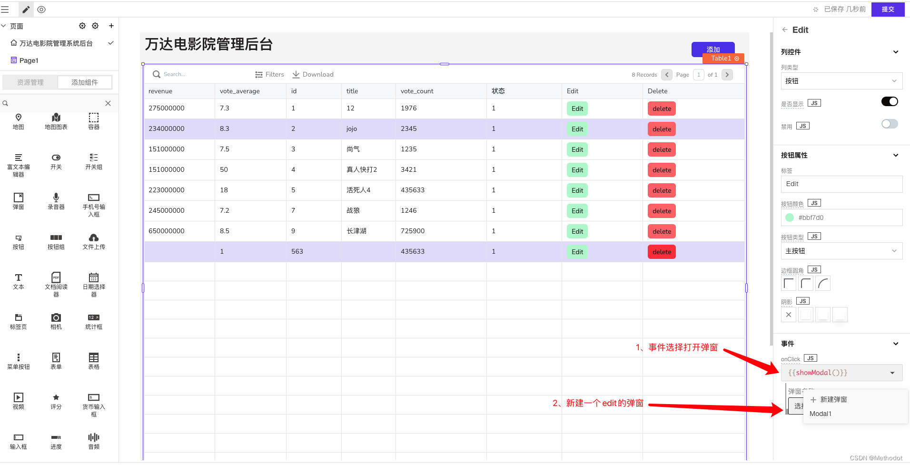Viewport: 910px width, 465px height.
Task: Click the 提交 submit button
Action: [888, 9]
